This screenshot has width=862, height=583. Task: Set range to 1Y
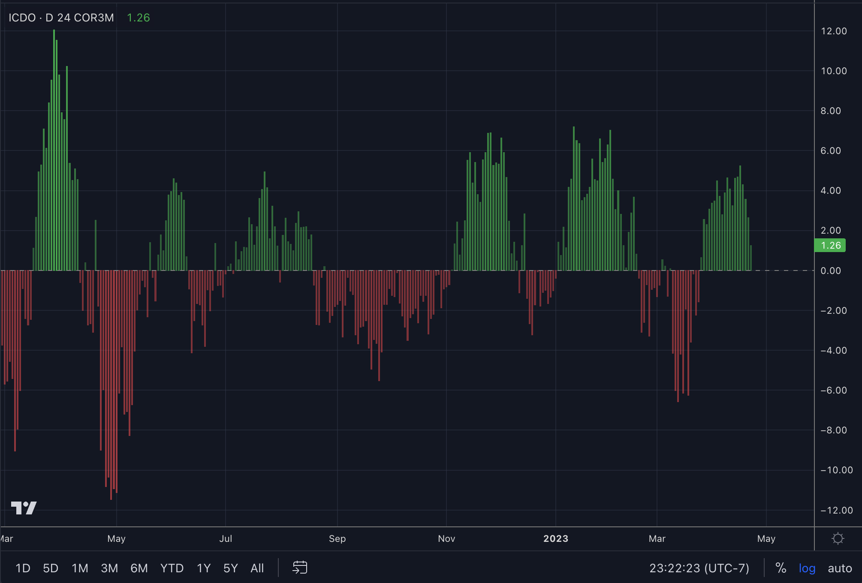point(204,568)
